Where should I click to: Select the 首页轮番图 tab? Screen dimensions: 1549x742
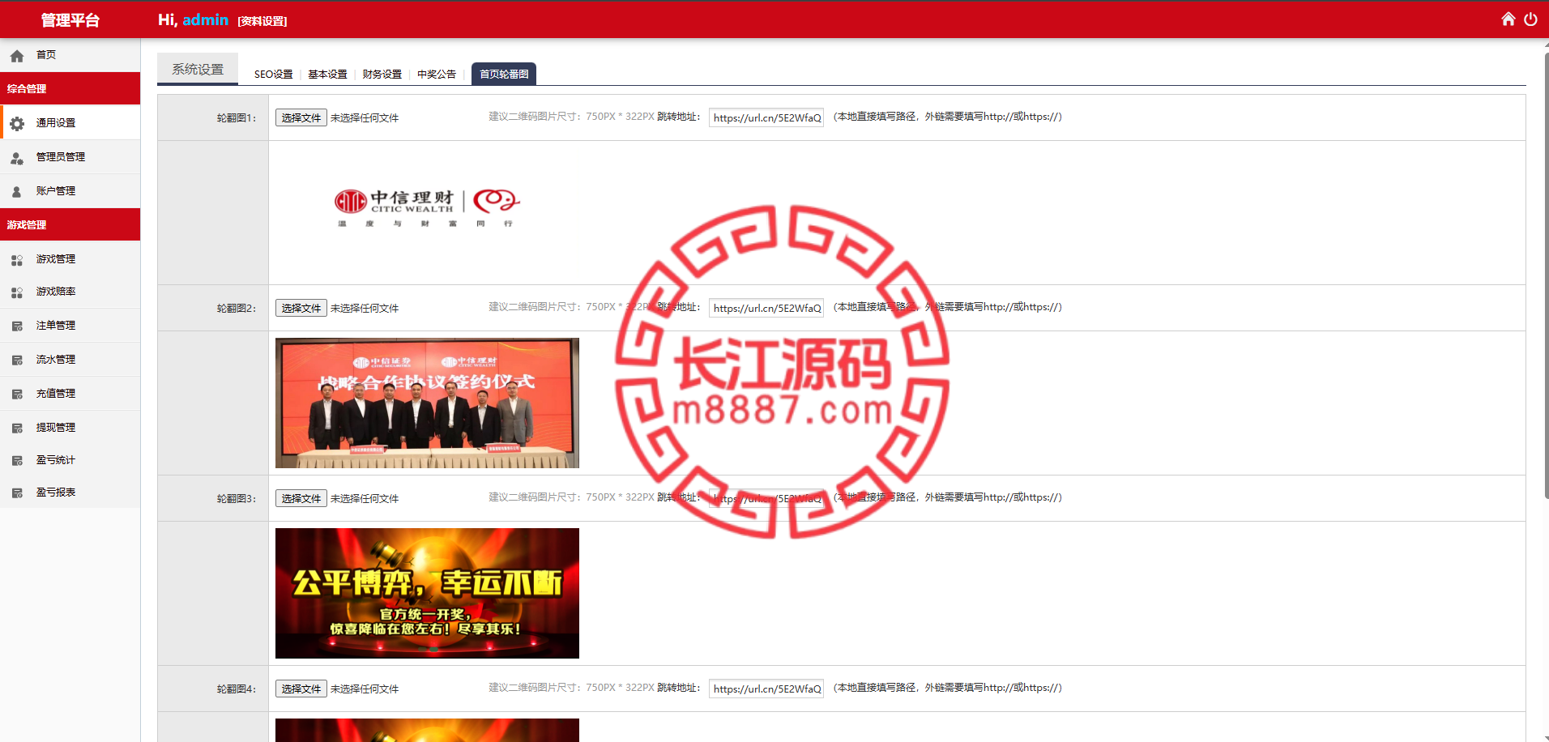click(x=504, y=74)
